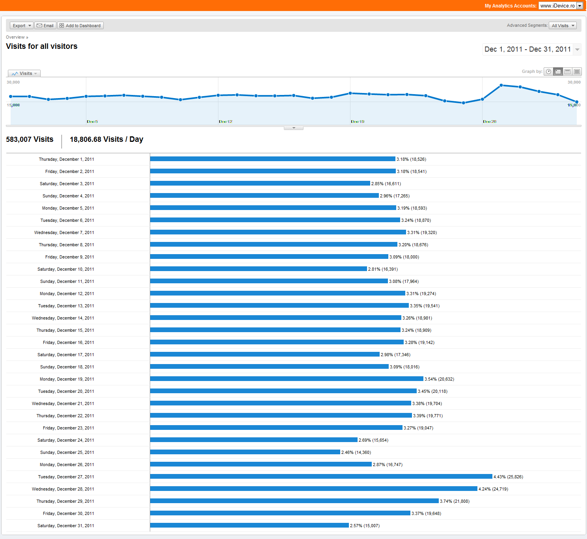Click the Dec 1, 2011 - Dec 31, 2011 date text
This screenshot has width=587, height=539.
[527, 49]
